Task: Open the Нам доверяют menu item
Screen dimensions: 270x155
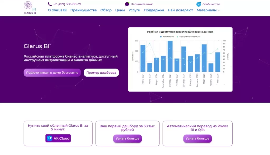Action: tap(180, 10)
